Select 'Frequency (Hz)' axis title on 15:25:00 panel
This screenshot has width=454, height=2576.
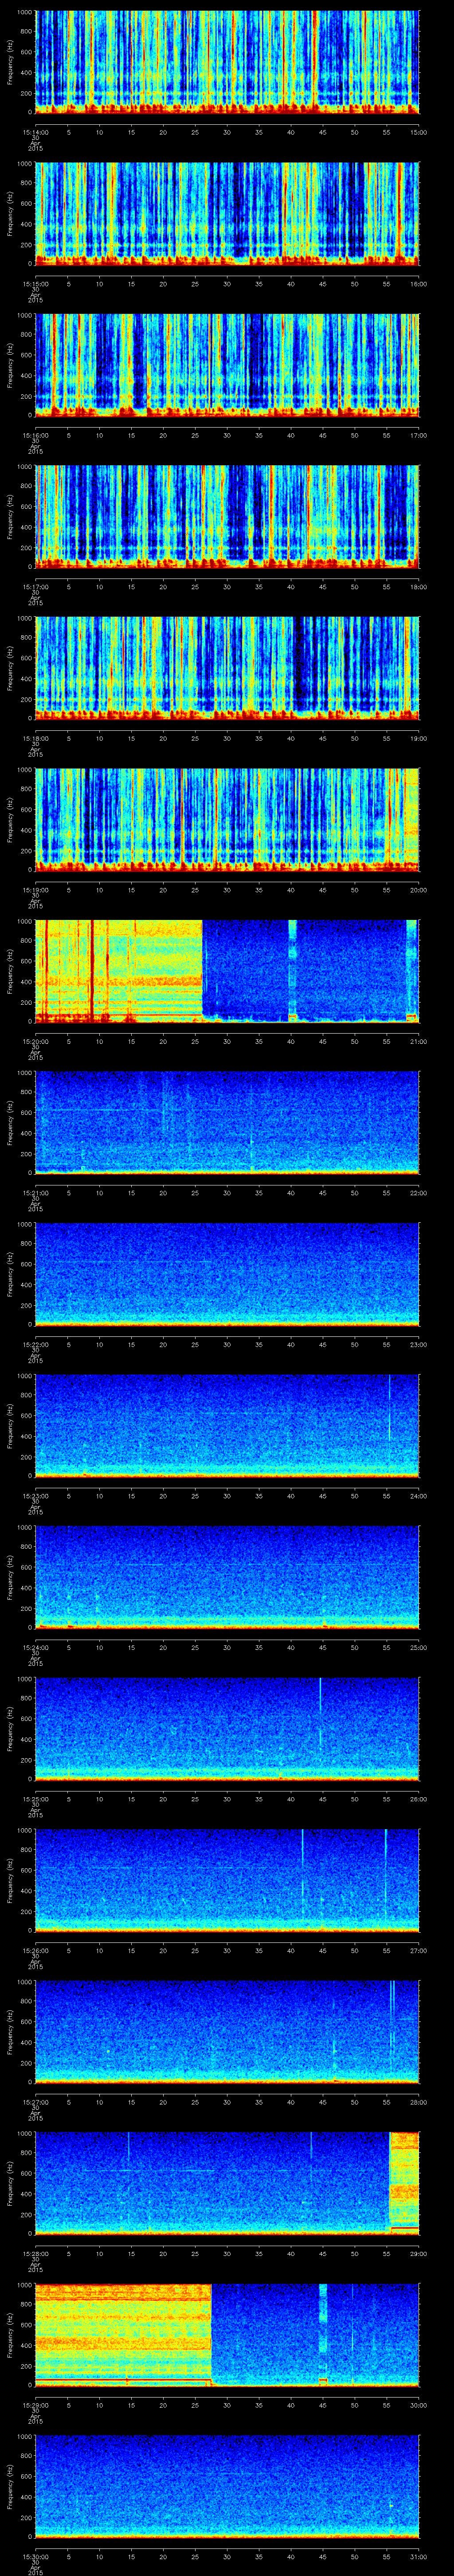point(10,1729)
